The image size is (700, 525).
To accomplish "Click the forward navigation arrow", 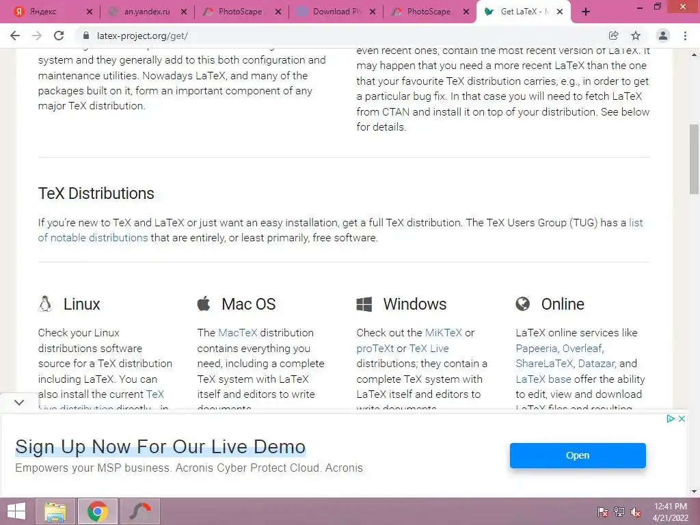I will [37, 36].
